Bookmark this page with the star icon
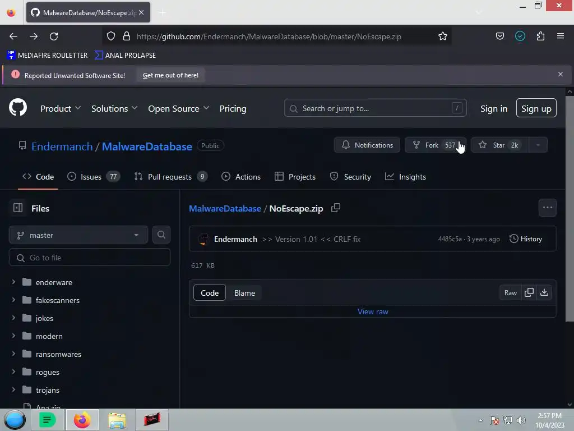The width and height of the screenshot is (574, 431). click(x=443, y=36)
